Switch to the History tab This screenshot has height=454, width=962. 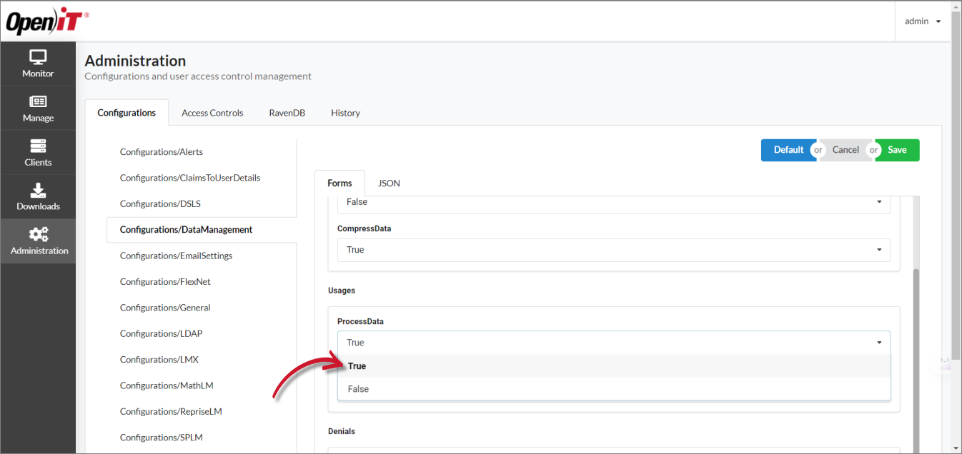coord(345,113)
